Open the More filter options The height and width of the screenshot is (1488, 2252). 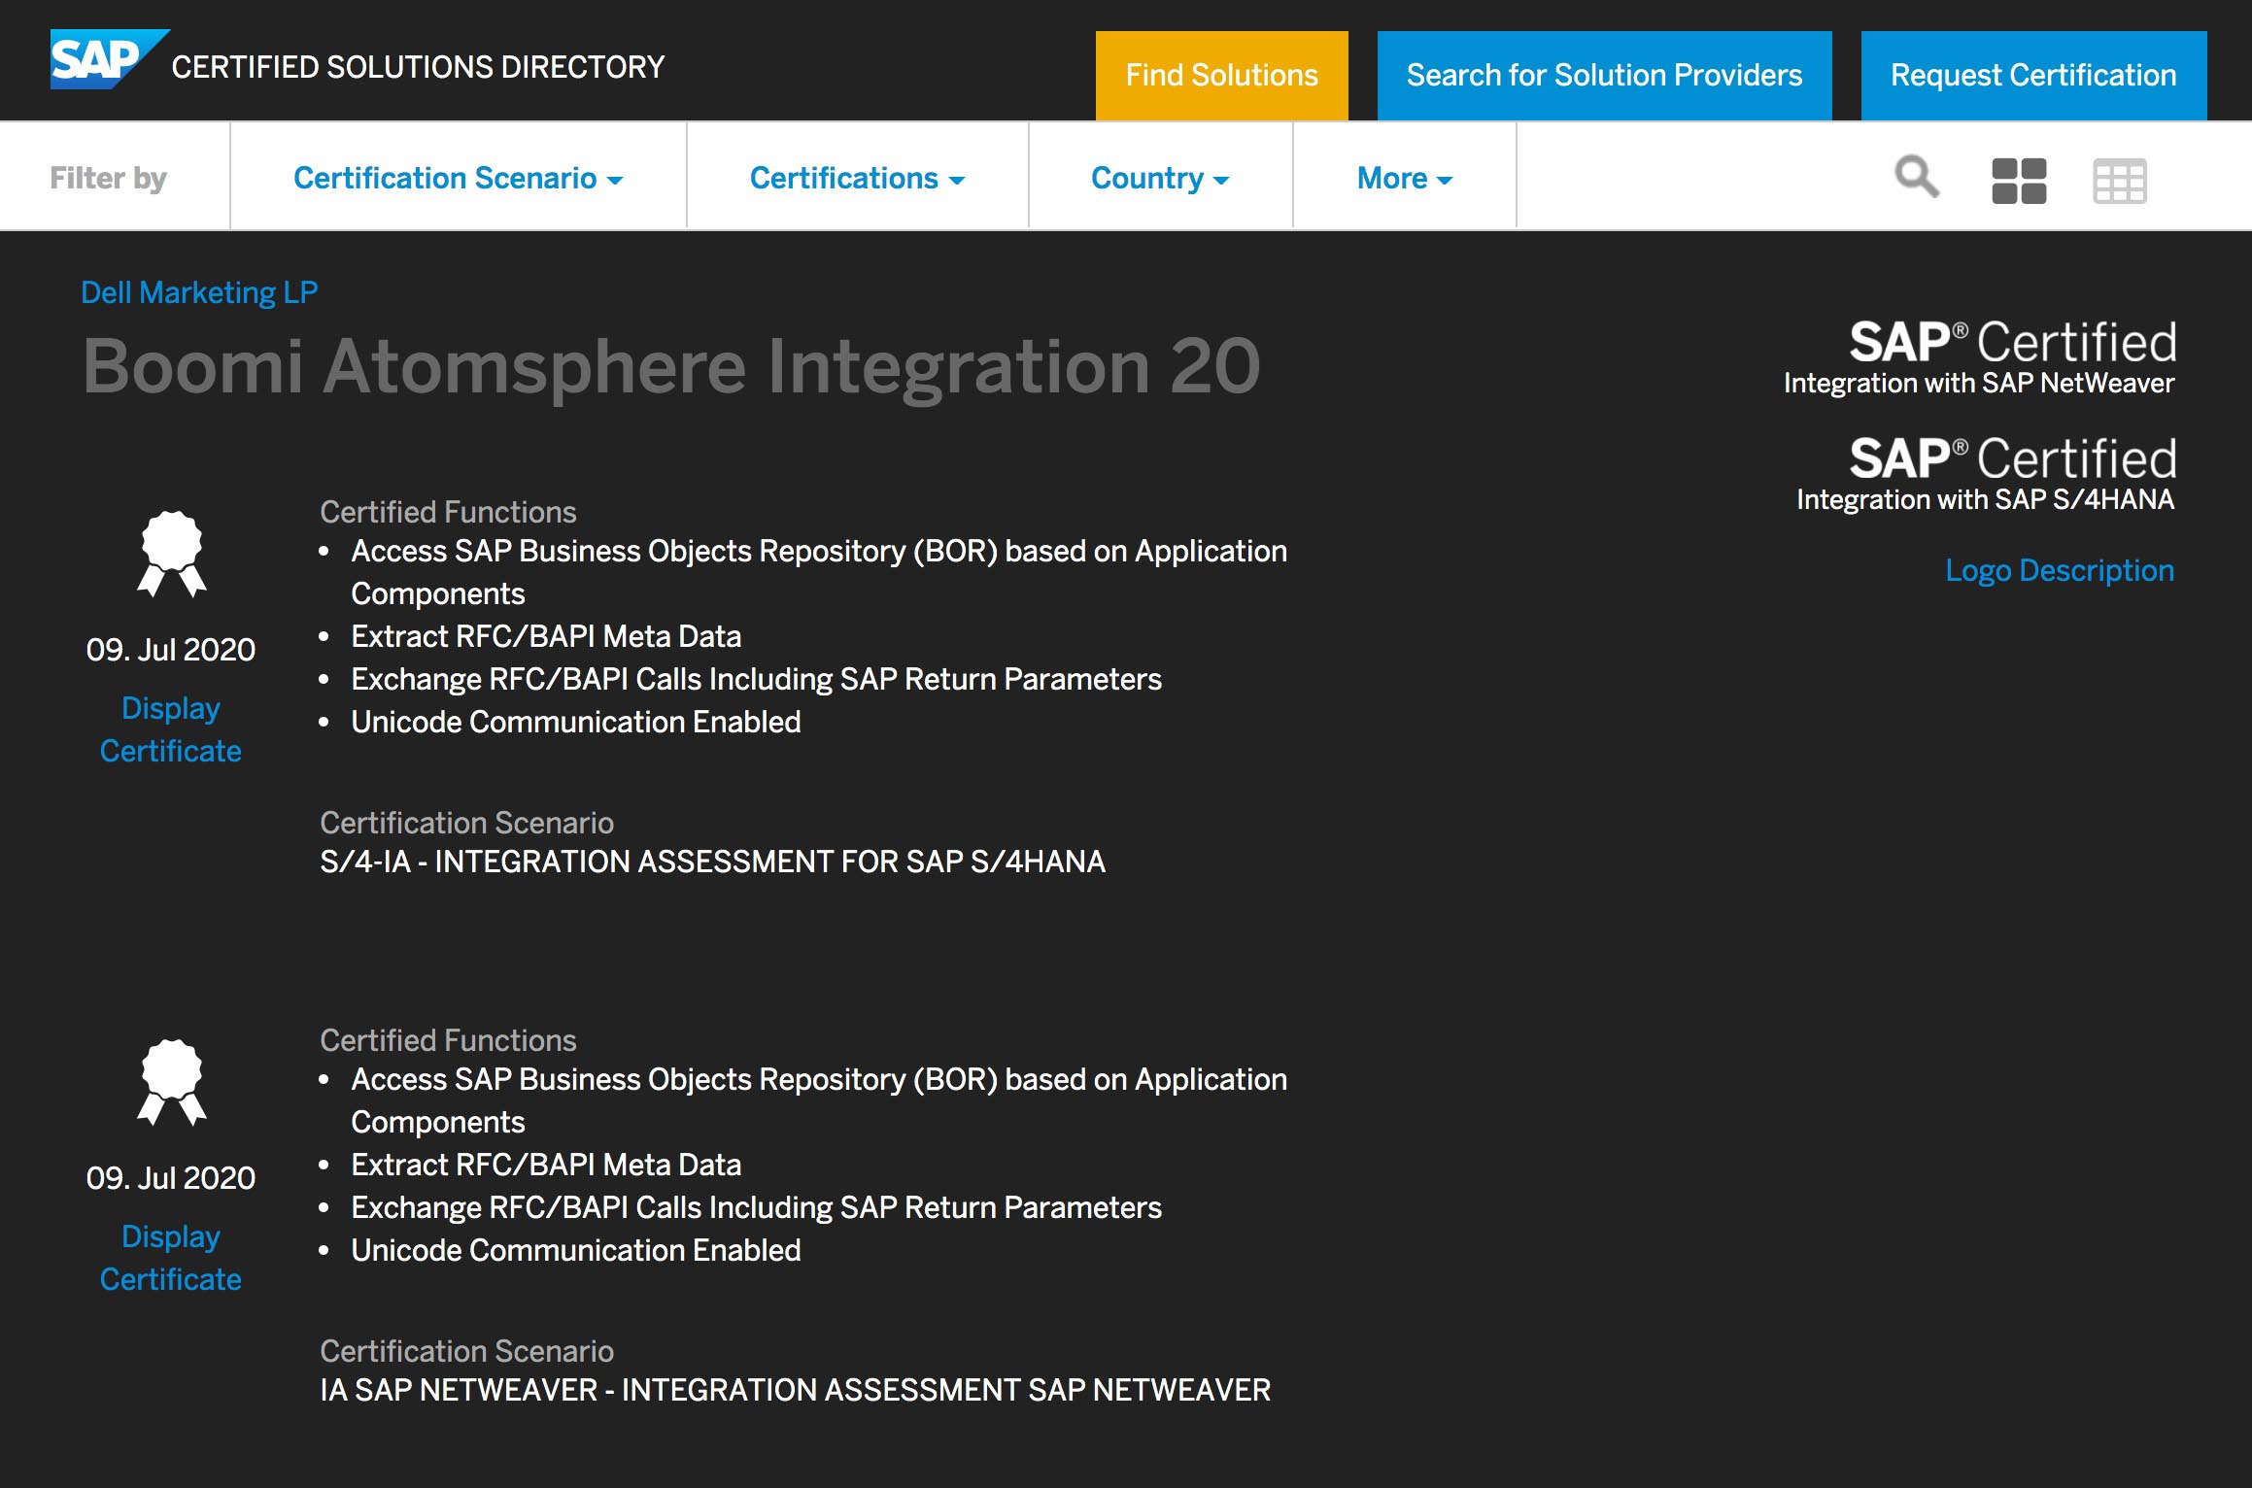pos(1403,178)
